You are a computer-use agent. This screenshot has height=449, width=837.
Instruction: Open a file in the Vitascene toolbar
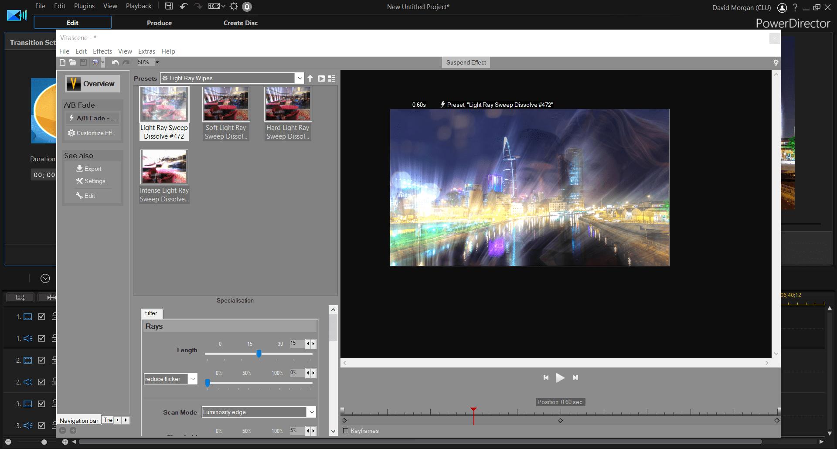tap(73, 62)
